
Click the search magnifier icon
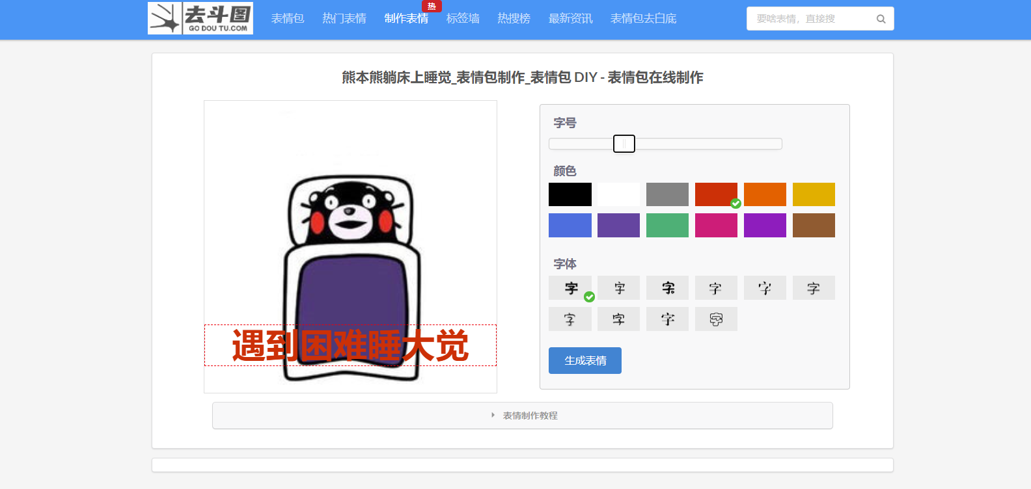pos(881,19)
